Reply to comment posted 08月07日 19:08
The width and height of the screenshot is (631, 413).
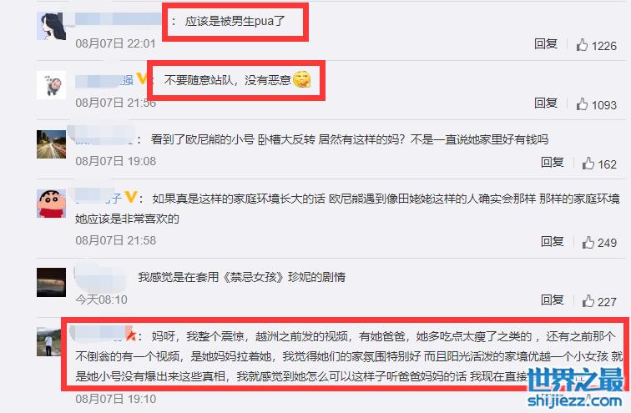[553, 162]
